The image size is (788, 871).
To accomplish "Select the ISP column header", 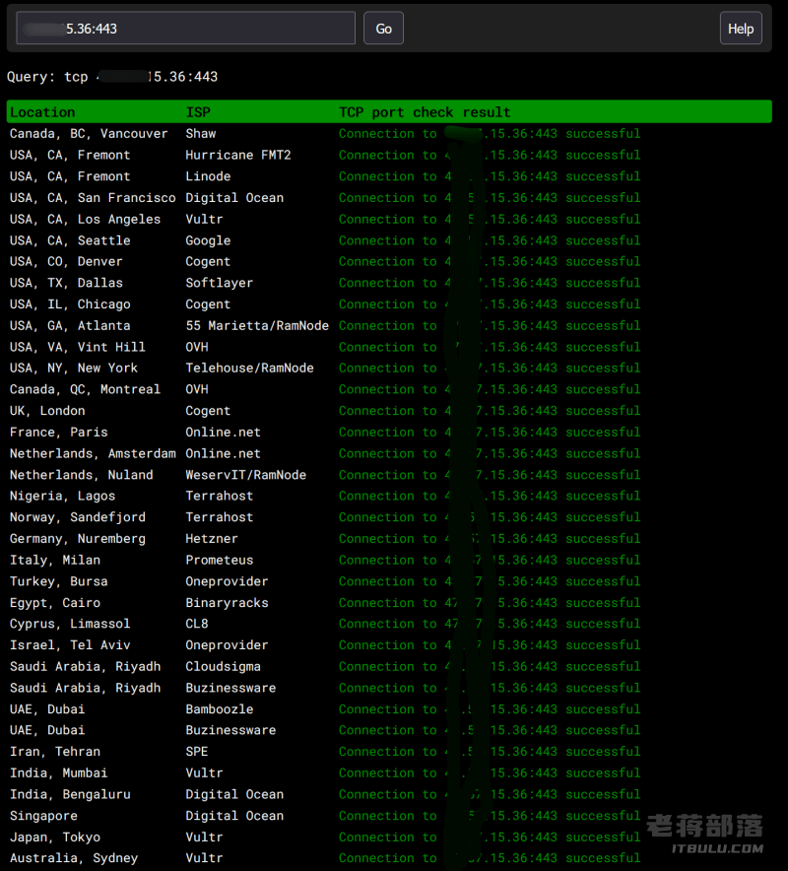I will tap(198, 112).
